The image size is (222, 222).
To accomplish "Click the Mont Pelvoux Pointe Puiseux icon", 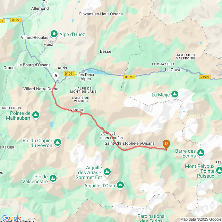I will (219, 171).
